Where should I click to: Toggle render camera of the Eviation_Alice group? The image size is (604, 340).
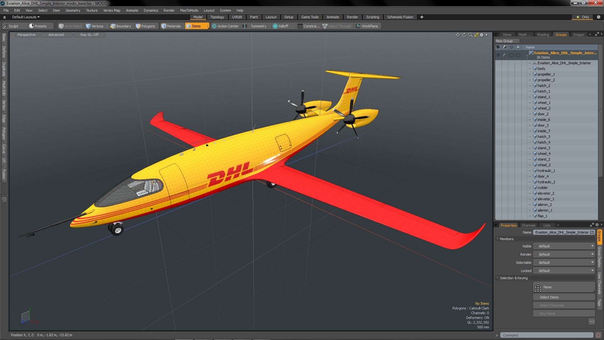505,55
